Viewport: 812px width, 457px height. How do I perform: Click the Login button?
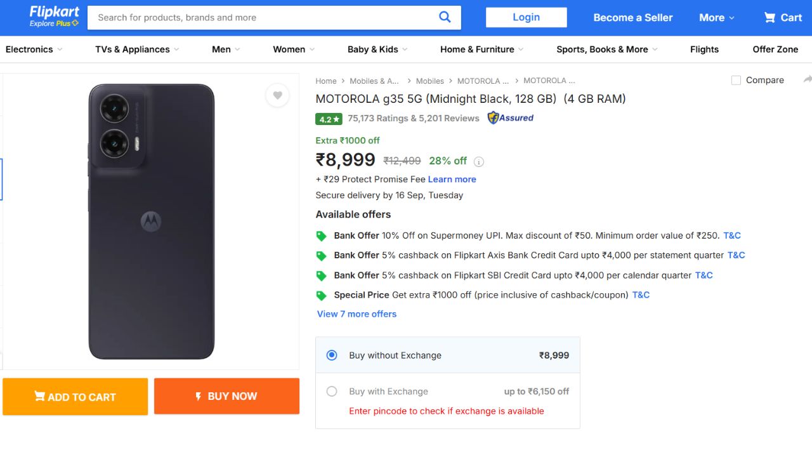point(527,17)
